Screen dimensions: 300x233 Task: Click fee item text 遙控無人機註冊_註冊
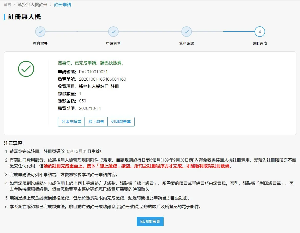99,86
